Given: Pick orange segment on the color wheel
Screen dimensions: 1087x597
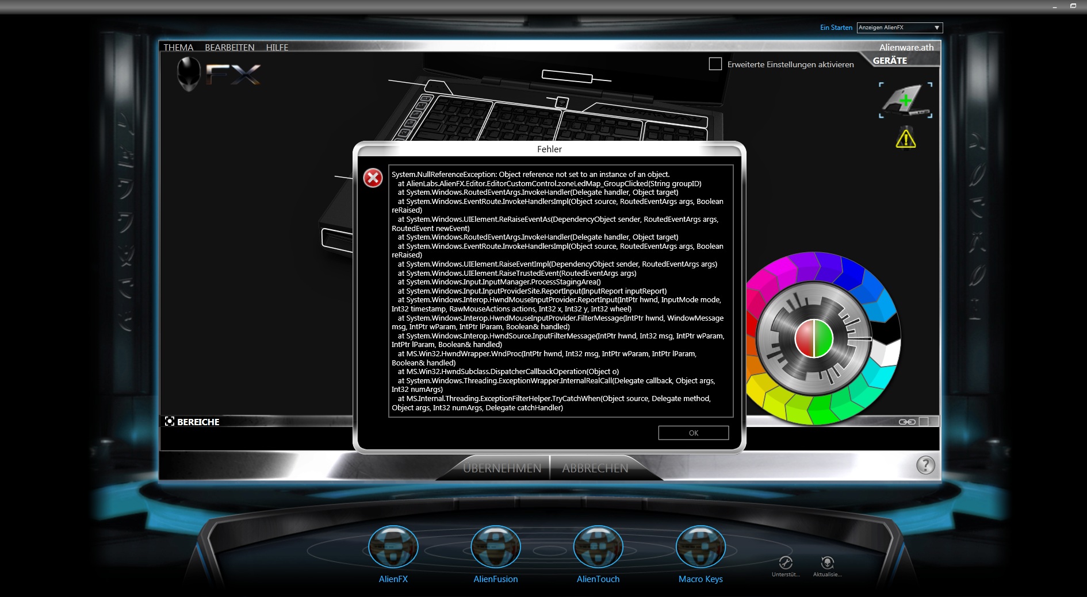Looking at the screenshot, I should tap(752, 365).
